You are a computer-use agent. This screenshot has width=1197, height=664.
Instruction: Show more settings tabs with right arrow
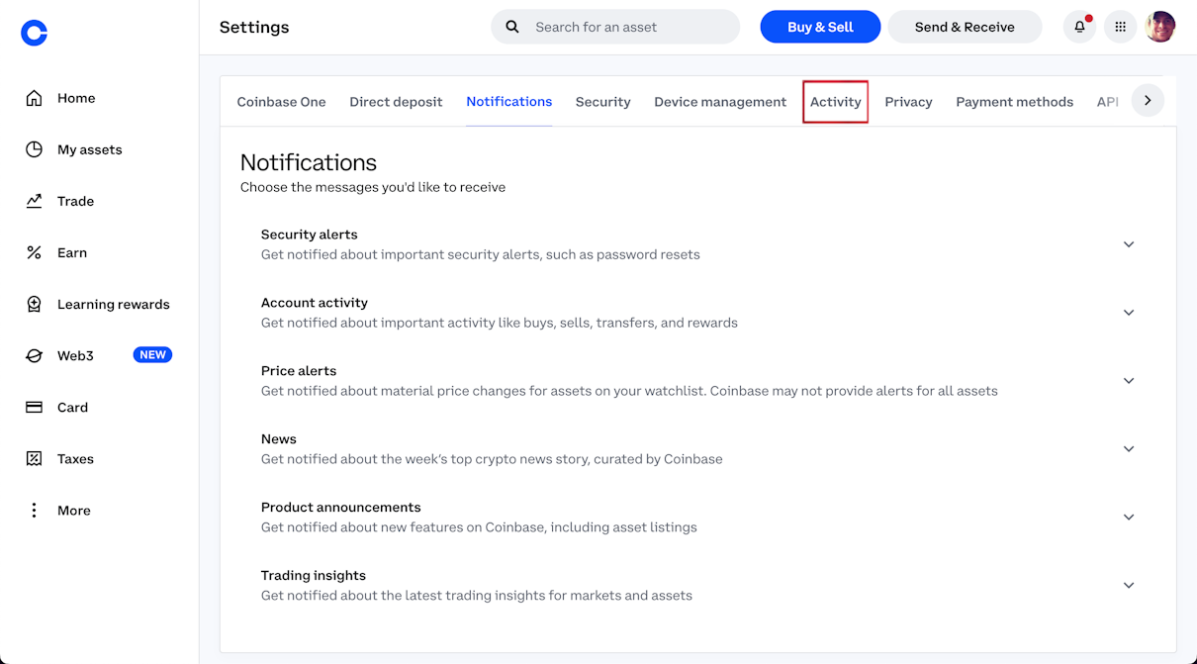click(x=1148, y=100)
